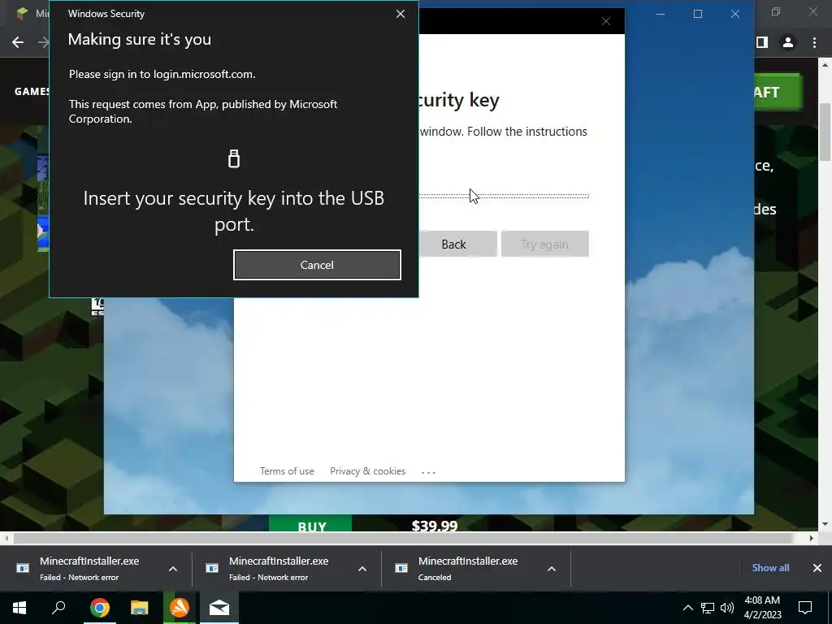
Task: Open Chrome's three-dot menu
Action: [814, 42]
